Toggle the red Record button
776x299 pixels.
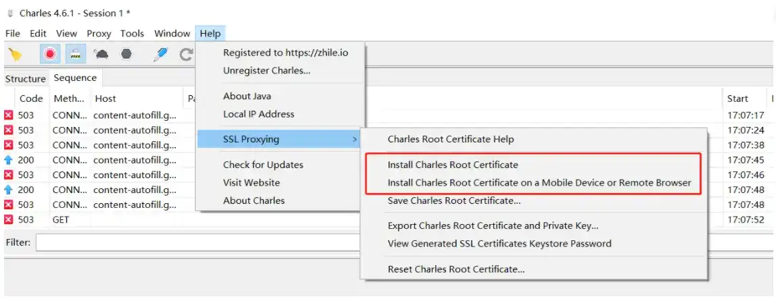tap(50, 55)
